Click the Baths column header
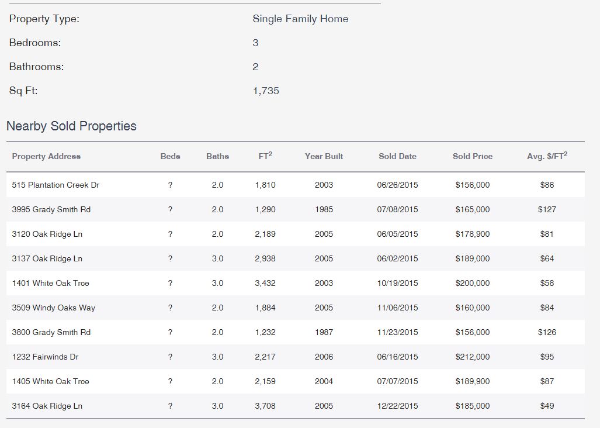The height and width of the screenshot is (428, 600). tap(217, 157)
